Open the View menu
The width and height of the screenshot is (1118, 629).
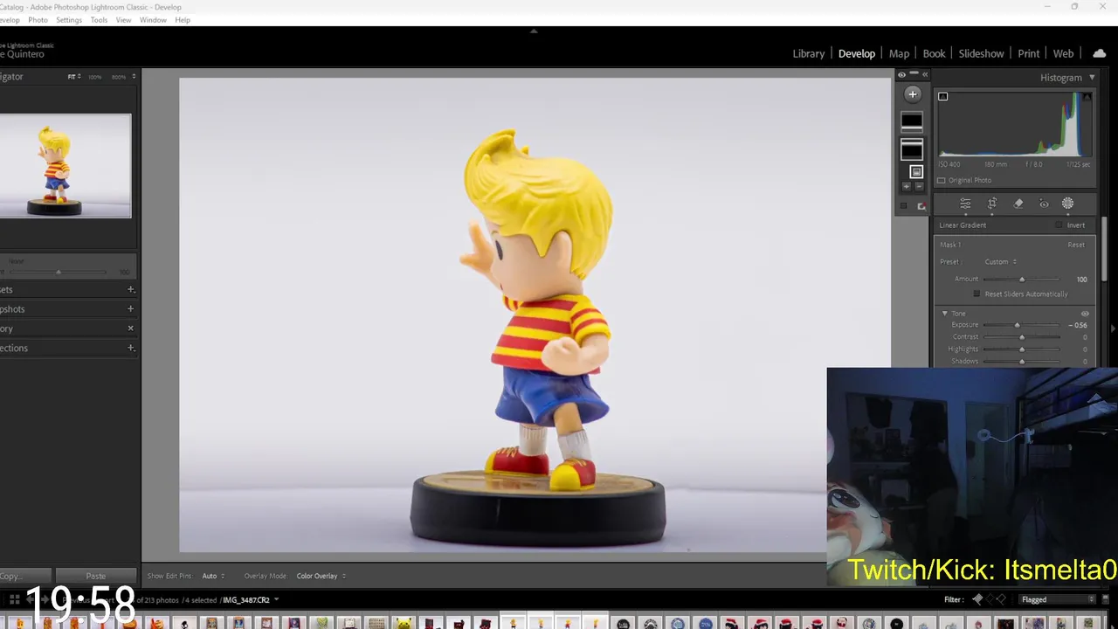[123, 20]
